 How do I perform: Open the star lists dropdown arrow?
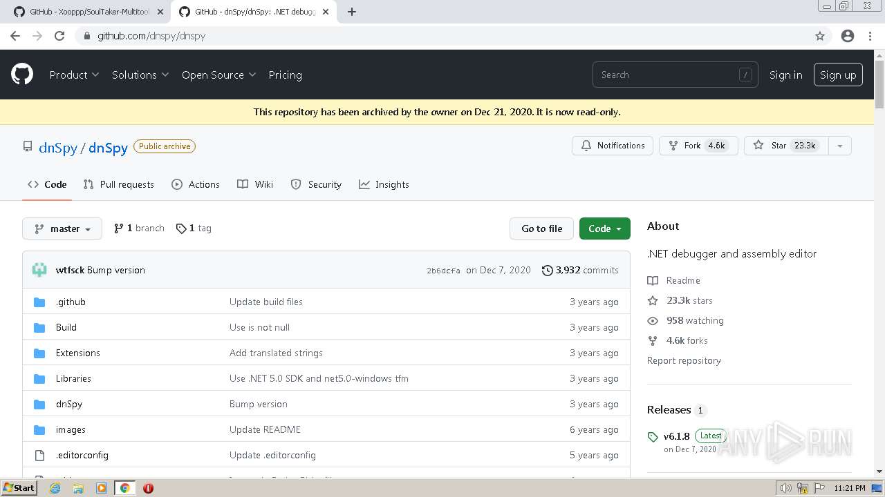point(840,146)
